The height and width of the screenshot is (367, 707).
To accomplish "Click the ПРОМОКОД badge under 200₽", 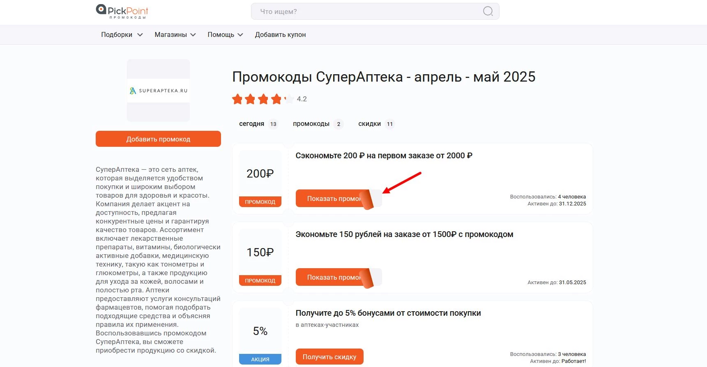I will pyautogui.click(x=260, y=202).
